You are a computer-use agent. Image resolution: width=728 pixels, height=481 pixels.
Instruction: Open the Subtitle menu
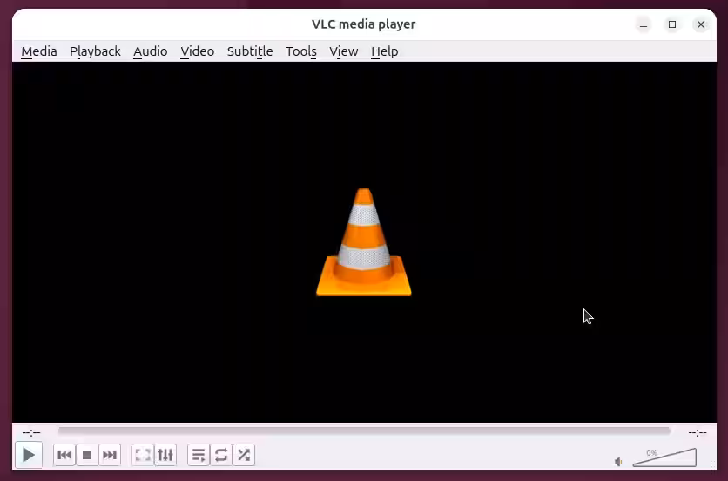(250, 51)
